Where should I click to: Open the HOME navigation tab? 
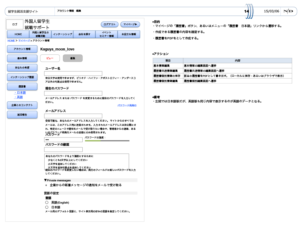click(18, 34)
